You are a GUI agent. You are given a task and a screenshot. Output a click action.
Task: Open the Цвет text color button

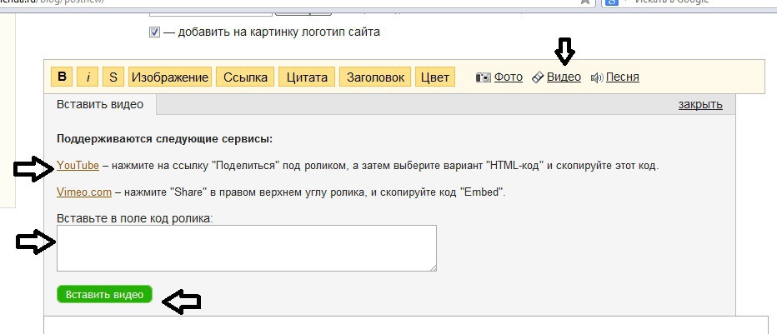point(435,77)
